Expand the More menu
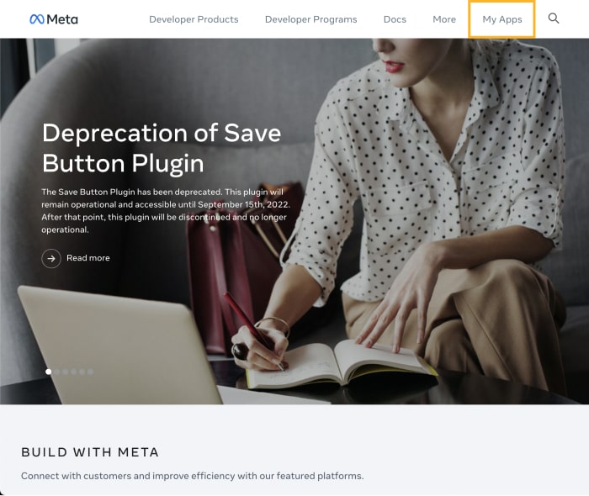 point(444,19)
